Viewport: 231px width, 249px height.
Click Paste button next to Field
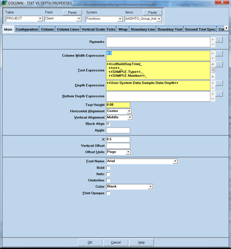click(72, 12)
